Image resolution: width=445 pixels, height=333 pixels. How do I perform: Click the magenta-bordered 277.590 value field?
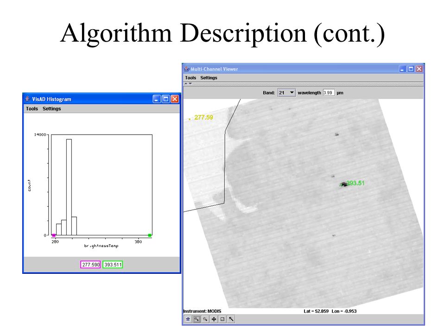[90, 265]
